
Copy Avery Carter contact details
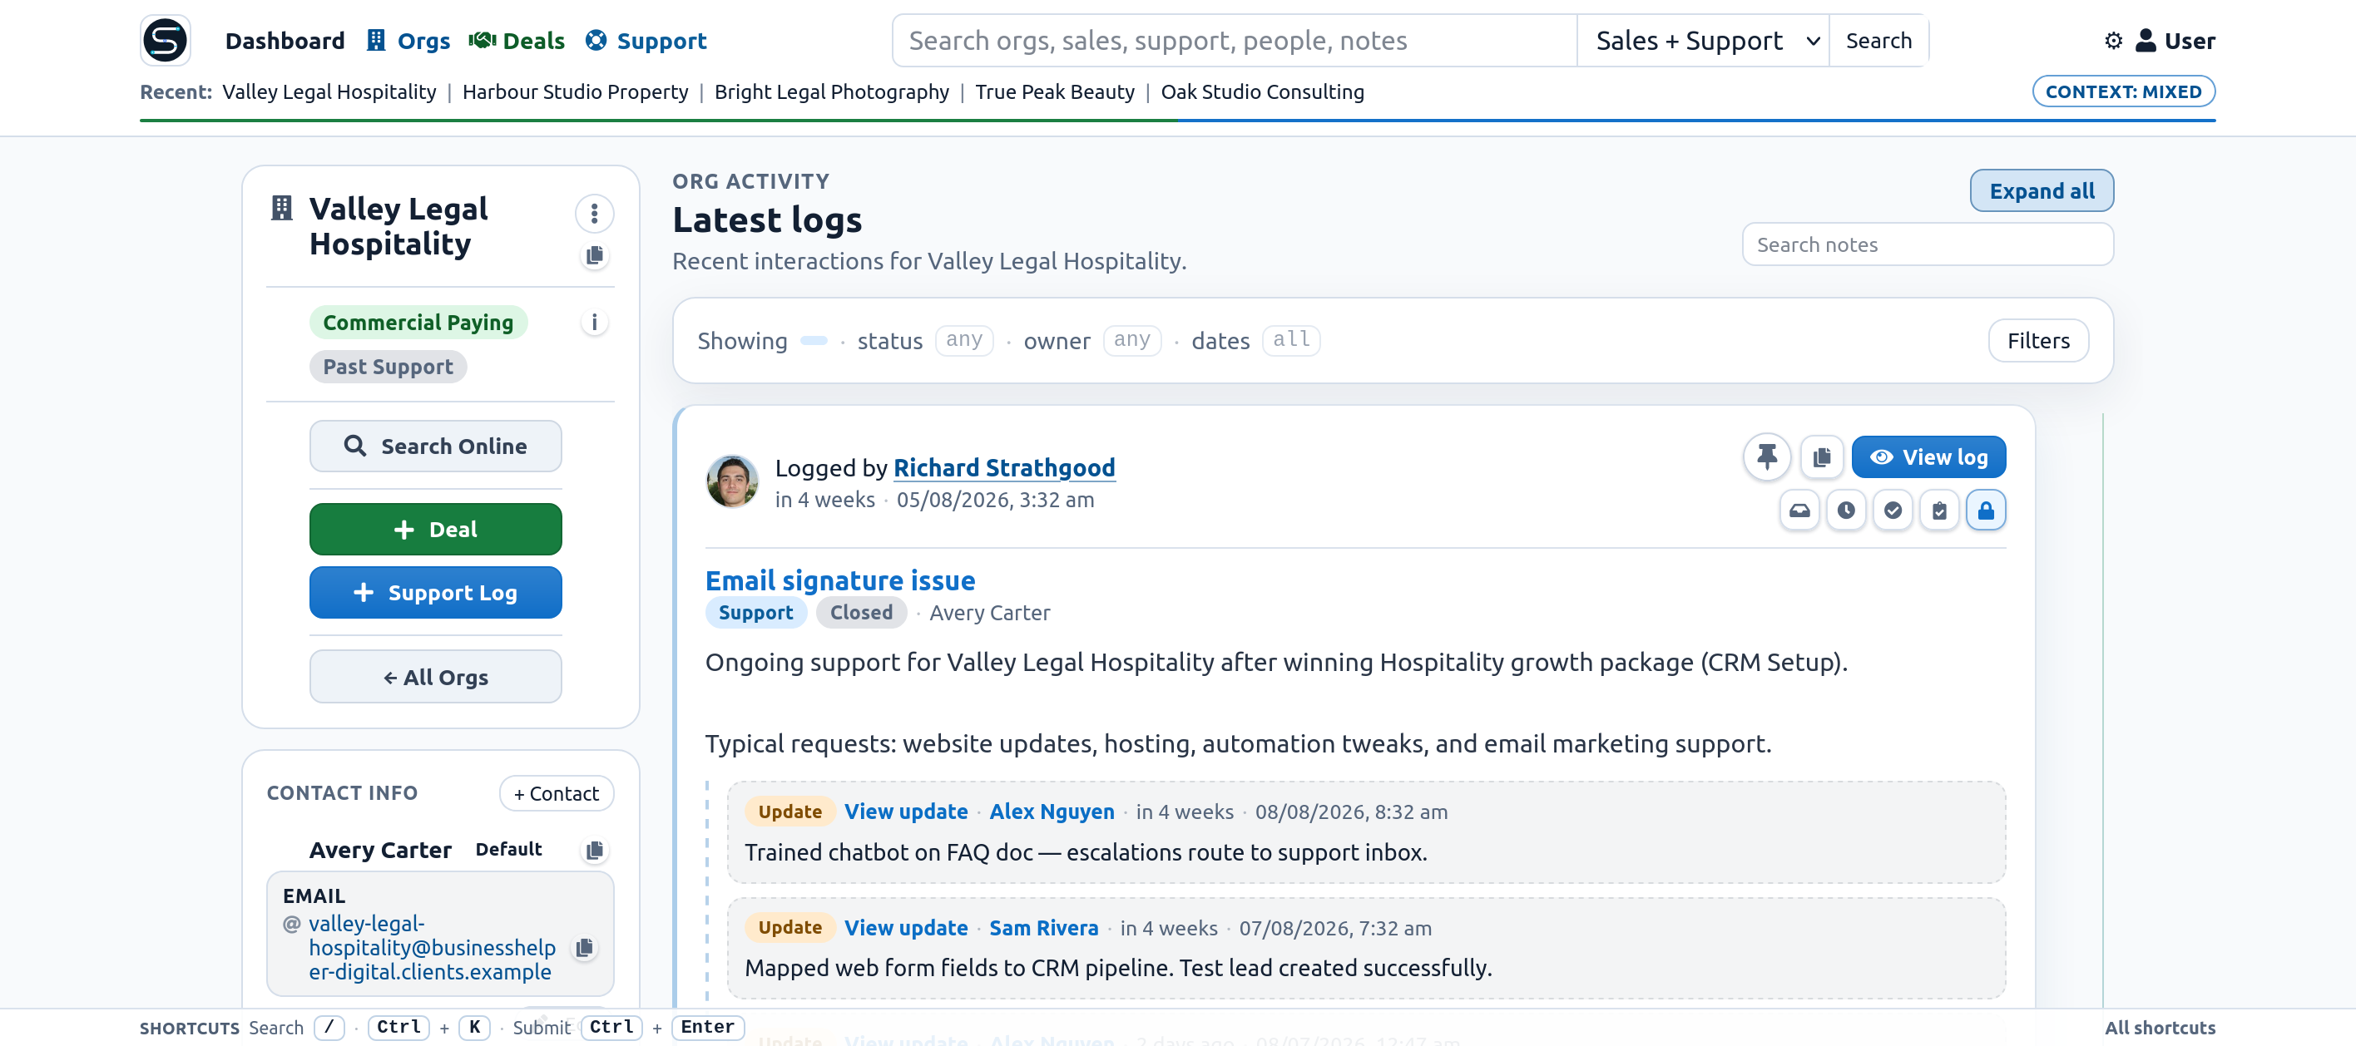595,851
